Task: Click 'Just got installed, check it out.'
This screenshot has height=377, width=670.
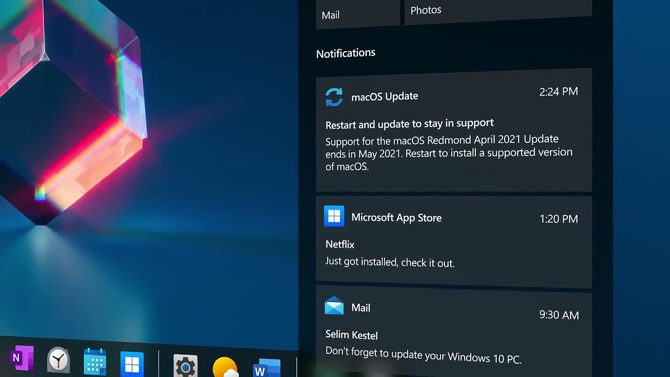Action: (390, 262)
